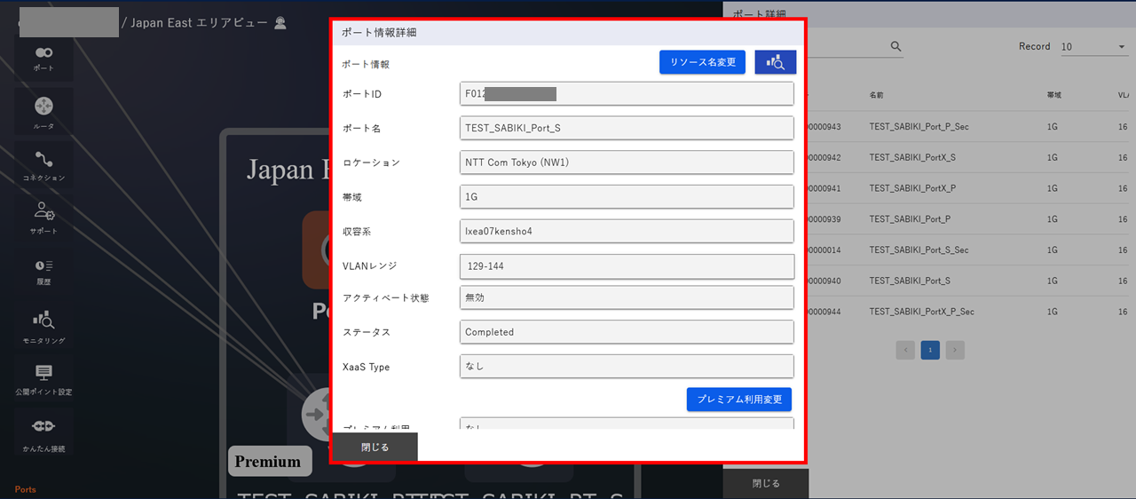Image resolution: width=1136 pixels, height=499 pixels.
Task: Go to page 1 in pagination
Action: pos(930,350)
